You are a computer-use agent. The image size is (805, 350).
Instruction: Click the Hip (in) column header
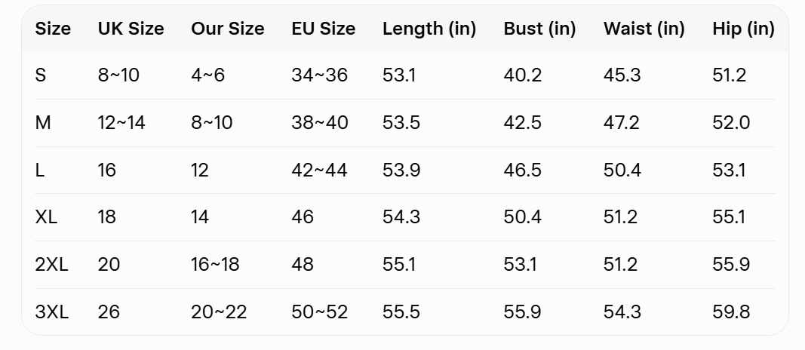click(743, 29)
